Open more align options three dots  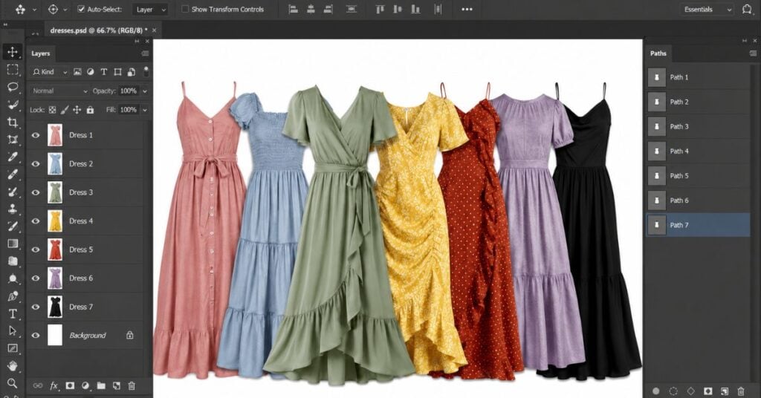click(x=467, y=9)
